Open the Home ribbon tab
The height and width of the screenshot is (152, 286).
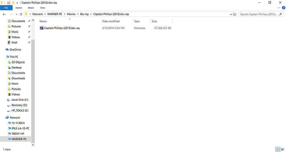coord(19,8)
